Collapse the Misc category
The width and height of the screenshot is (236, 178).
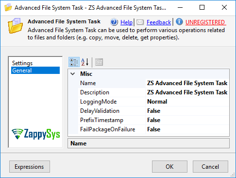pos(73,74)
